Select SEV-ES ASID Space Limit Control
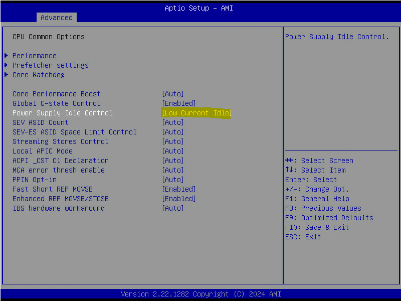 pos(74,132)
